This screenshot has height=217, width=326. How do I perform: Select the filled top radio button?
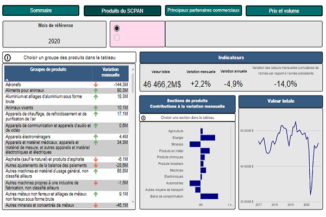(x=117, y=28)
